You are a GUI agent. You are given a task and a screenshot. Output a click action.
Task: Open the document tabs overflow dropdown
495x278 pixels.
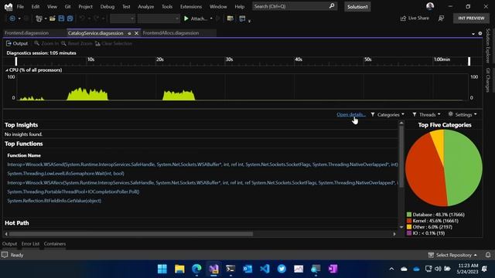pos(473,33)
